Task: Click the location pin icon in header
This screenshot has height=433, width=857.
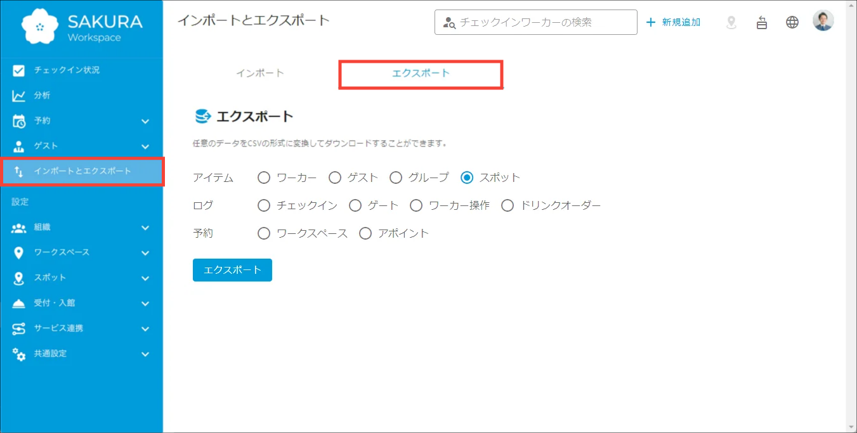Action: (731, 22)
